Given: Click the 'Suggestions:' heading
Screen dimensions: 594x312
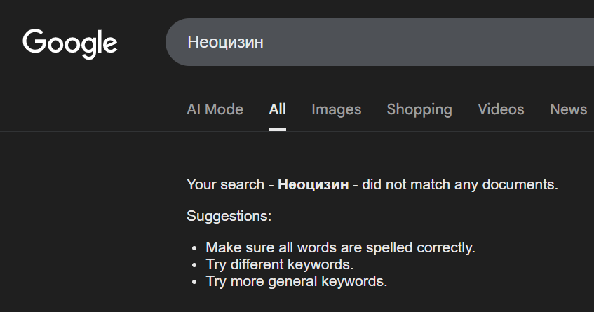Looking at the screenshot, I should (229, 216).
